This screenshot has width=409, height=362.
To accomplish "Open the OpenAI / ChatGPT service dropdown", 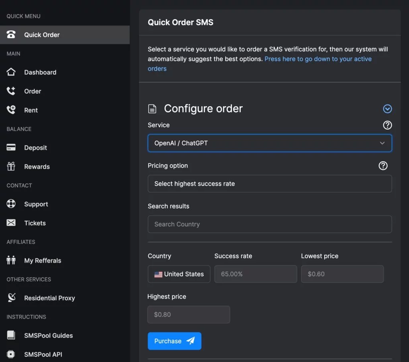I will (x=270, y=143).
